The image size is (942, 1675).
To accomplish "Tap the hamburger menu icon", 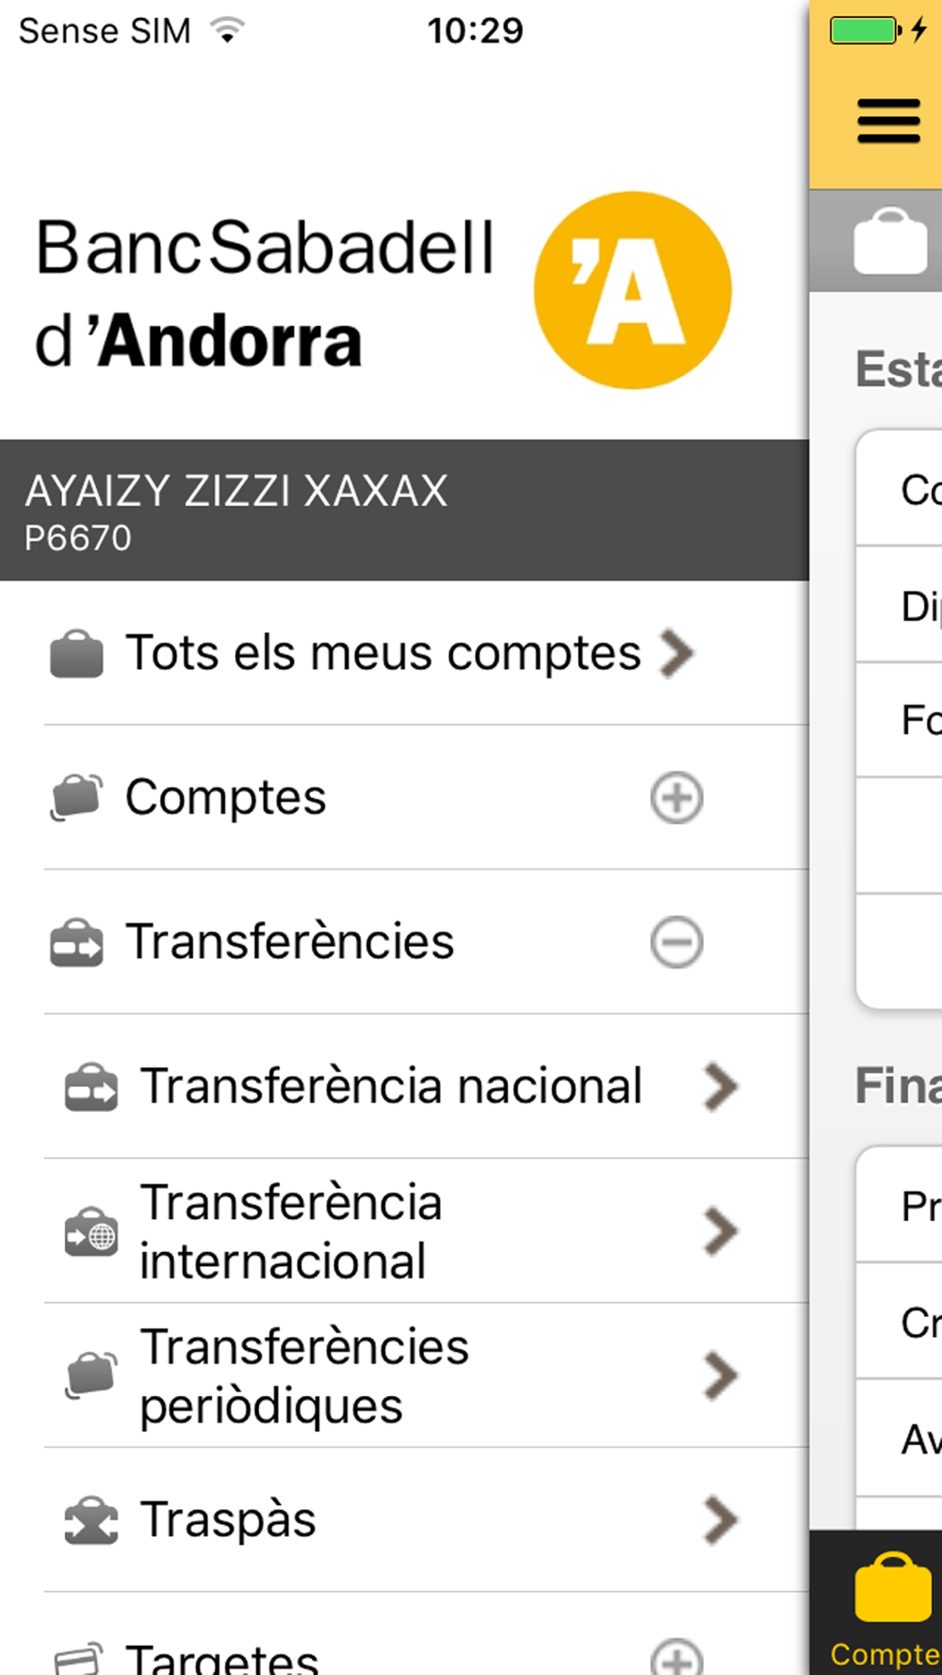I will pyautogui.click(x=888, y=122).
